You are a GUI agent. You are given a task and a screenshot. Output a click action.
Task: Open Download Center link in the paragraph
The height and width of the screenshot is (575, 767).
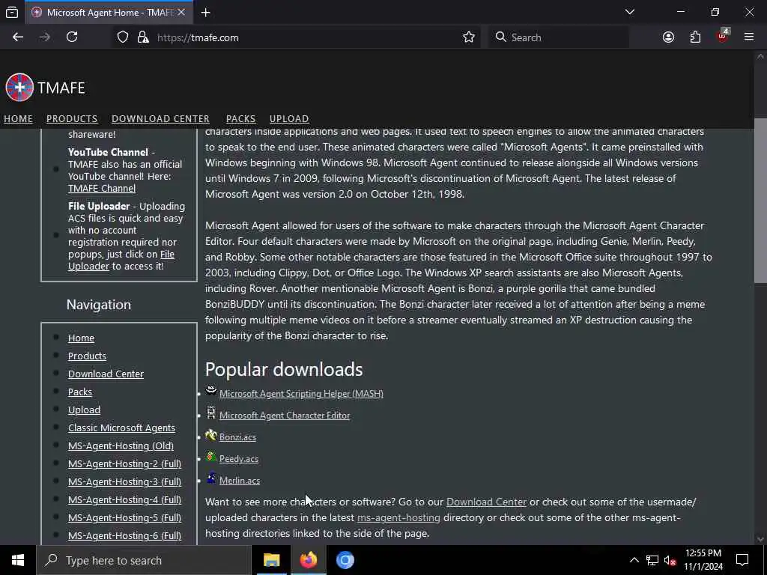click(486, 502)
